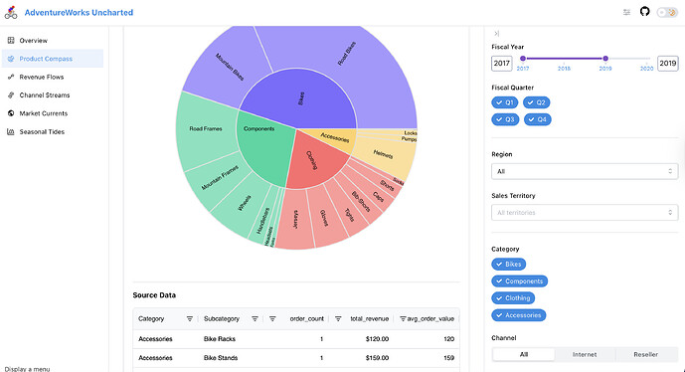
Task: Collapse the filter panel with arrow icon
Action: point(496,33)
